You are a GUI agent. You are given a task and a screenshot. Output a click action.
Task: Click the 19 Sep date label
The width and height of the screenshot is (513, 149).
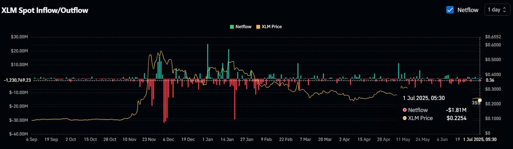pyautogui.click(x=51, y=139)
